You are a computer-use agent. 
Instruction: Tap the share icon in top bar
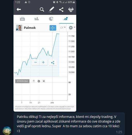(x=61, y=10)
